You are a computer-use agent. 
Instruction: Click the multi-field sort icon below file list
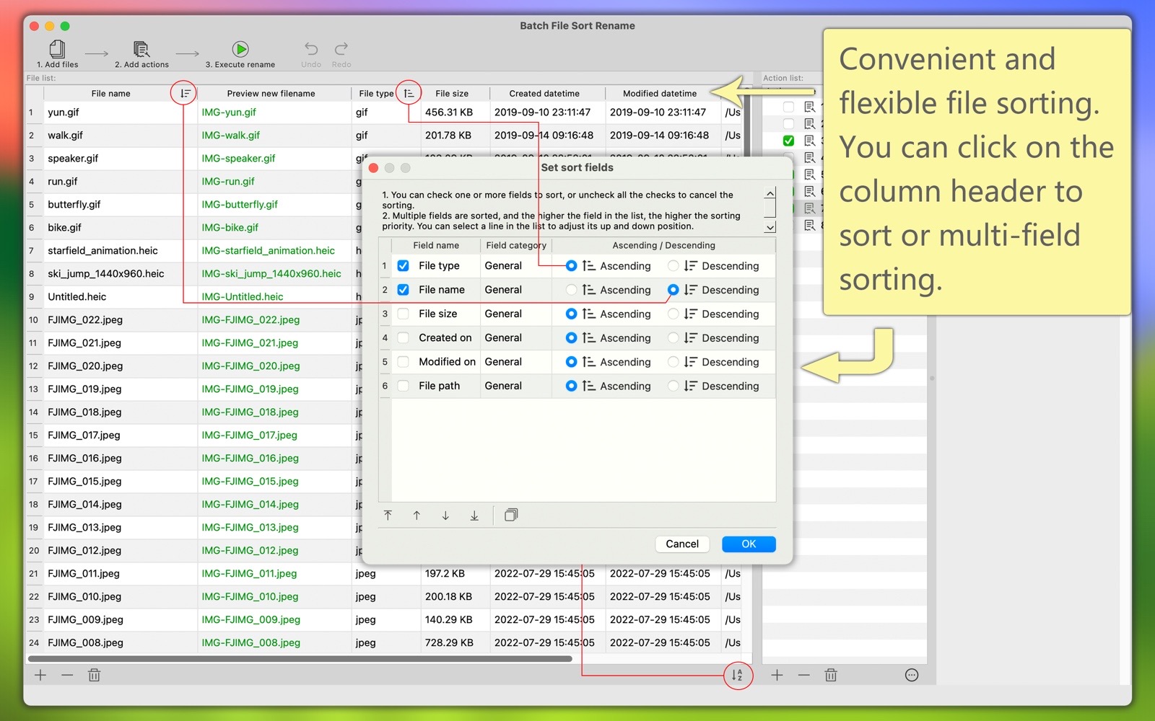[x=737, y=676]
